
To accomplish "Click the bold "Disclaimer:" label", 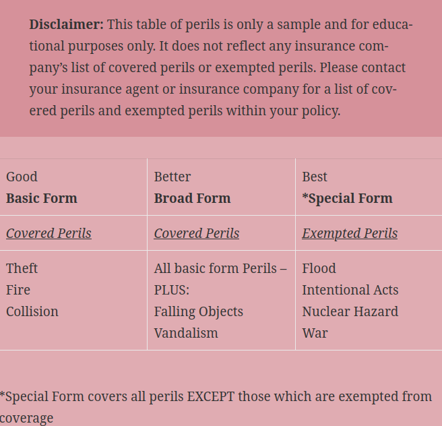I will 66,25.
